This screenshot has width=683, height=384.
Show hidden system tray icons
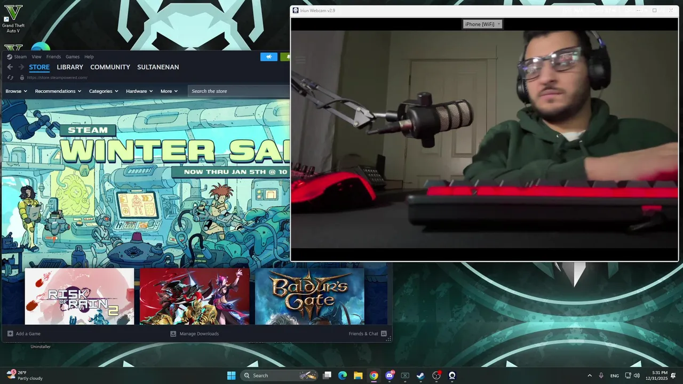(x=590, y=375)
